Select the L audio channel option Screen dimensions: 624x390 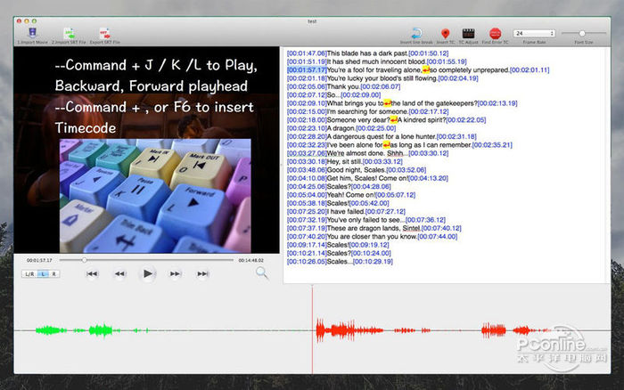[x=42, y=273]
